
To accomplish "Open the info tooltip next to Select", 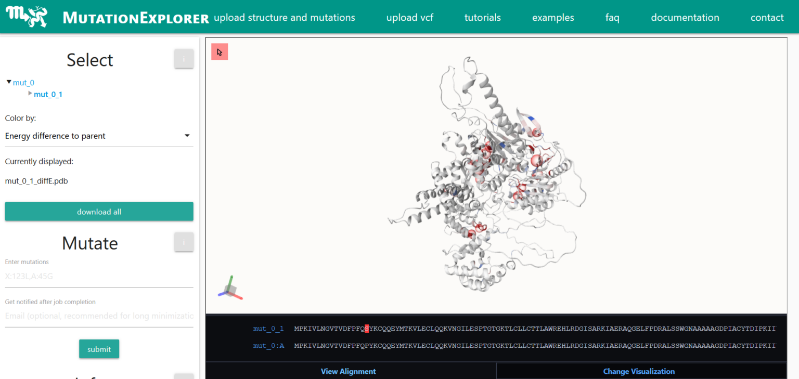I will point(184,59).
